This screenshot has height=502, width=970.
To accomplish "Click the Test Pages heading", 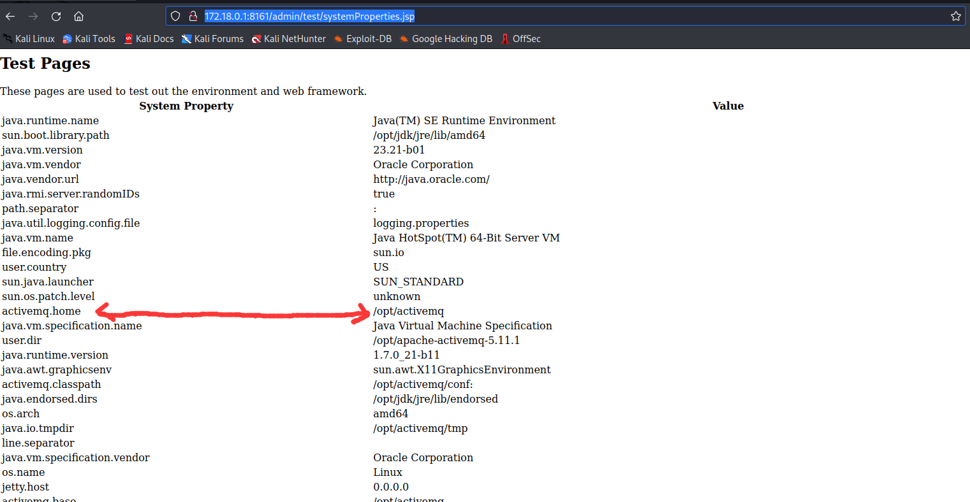I will [45, 64].
